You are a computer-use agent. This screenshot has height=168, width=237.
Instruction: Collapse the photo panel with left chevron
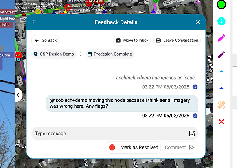click(18, 95)
